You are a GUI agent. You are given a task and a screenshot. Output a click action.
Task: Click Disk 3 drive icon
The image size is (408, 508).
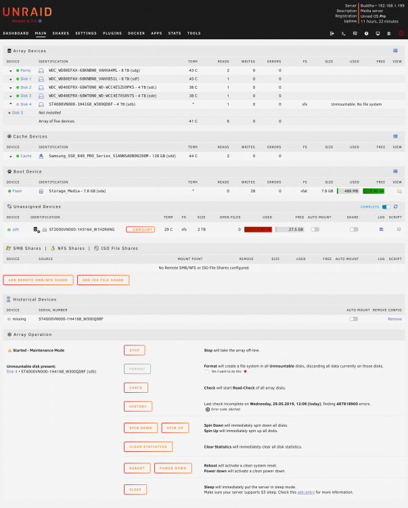coord(41,96)
